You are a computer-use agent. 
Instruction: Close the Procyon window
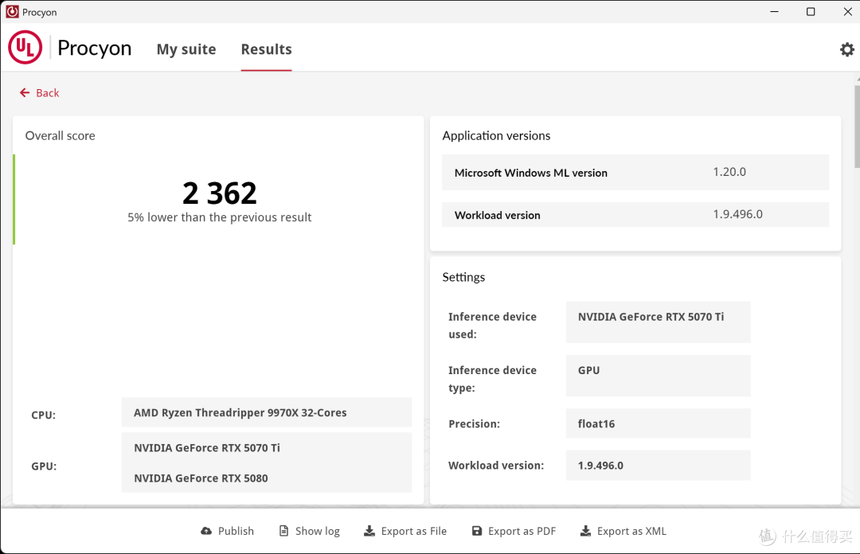(x=847, y=11)
